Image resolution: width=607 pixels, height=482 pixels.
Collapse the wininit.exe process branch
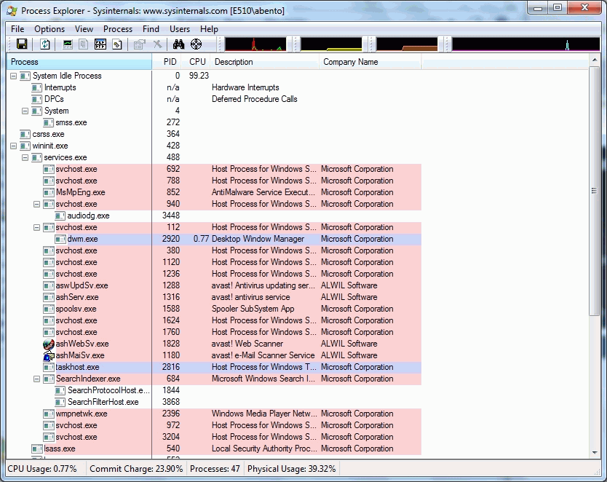click(14, 146)
